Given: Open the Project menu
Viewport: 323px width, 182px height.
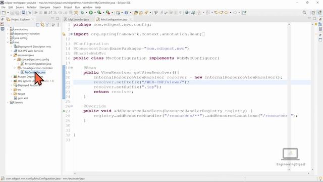Looking at the screenshot, I should click(x=68, y=7).
